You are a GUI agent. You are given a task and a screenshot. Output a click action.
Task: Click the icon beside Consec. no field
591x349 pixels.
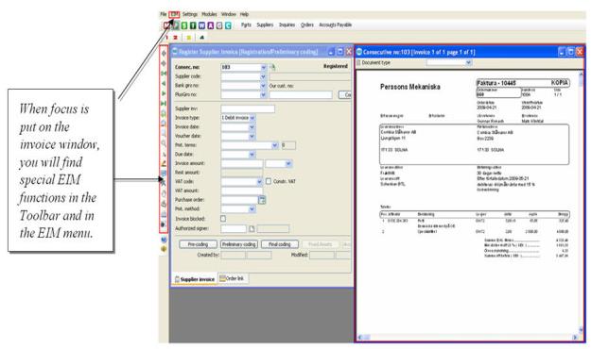273,67
